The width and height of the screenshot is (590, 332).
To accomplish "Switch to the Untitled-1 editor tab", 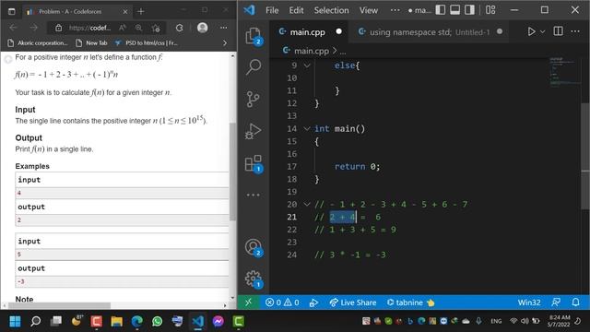I will [x=429, y=32].
